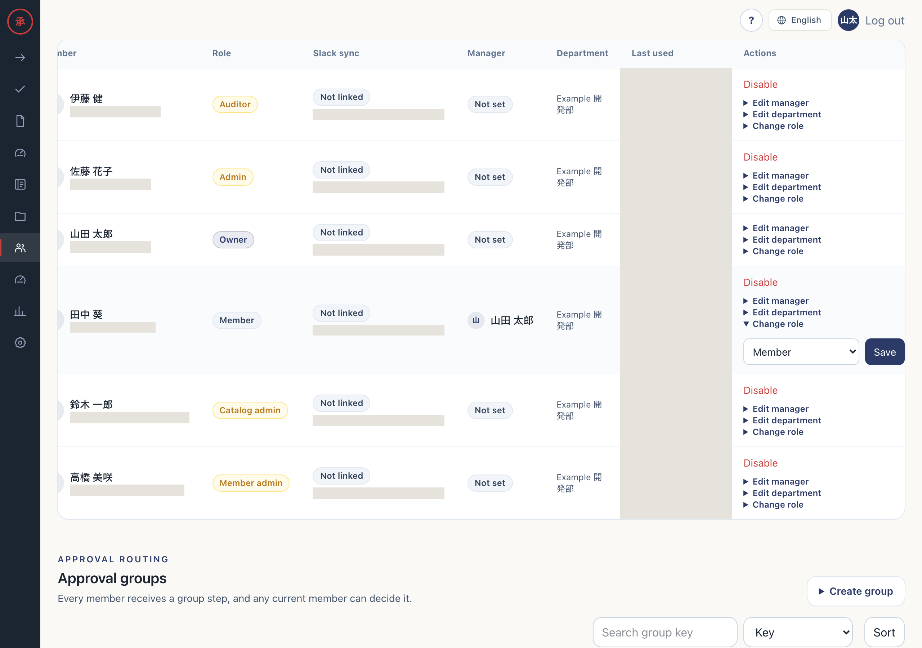
Task: Click manager 山田 太郎 in 田中 葵 row
Action: click(x=500, y=320)
